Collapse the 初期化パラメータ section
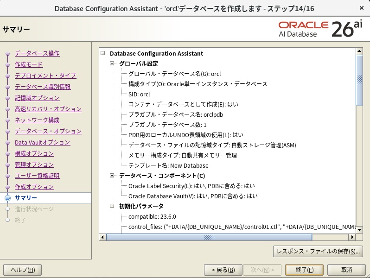370x278 pixels. pos(112,206)
